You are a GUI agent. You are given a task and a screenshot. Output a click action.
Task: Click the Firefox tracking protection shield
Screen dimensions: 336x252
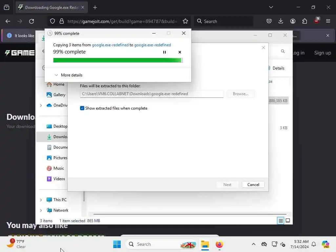[52, 21]
